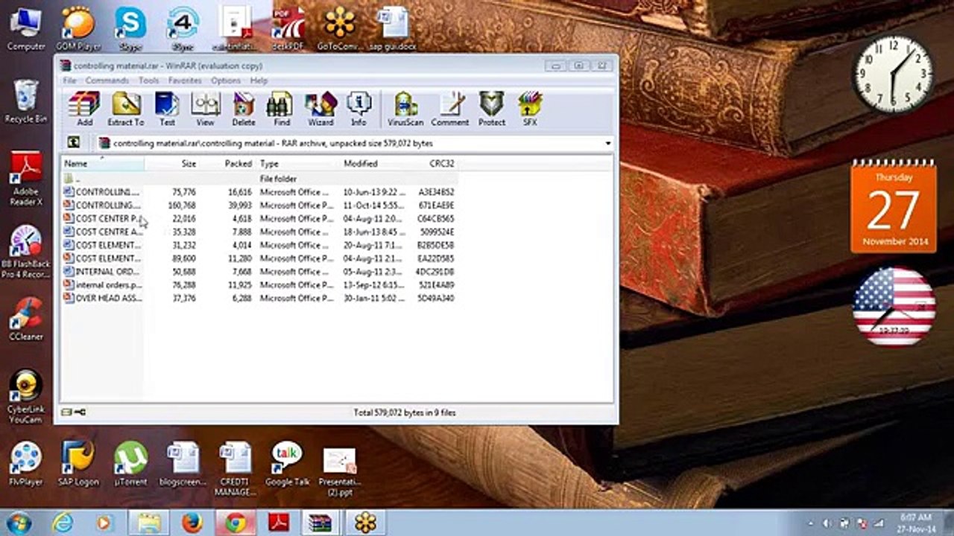Open the Help menu
The width and height of the screenshot is (954, 536).
259,80
